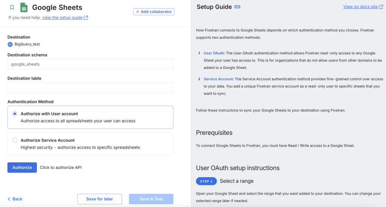Click the bookmark icon beside Google Sheets
The image size is (386, 207).
(12, 7)
